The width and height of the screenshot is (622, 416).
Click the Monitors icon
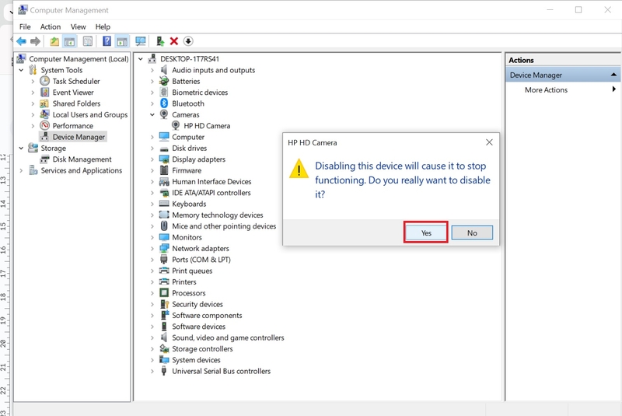pyautogui.click(x=164, y=237)
